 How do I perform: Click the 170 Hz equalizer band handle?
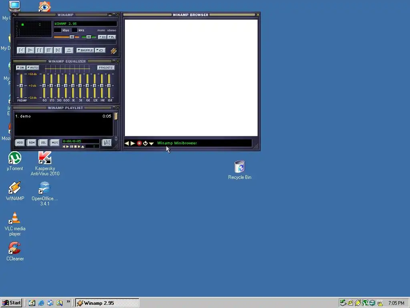click(52, 86)
